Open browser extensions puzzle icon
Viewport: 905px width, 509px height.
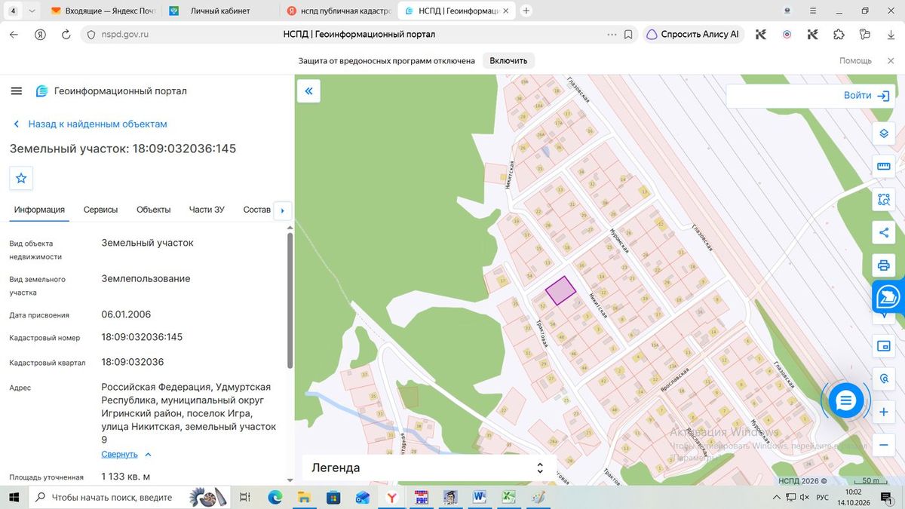[x=839, y=34]
